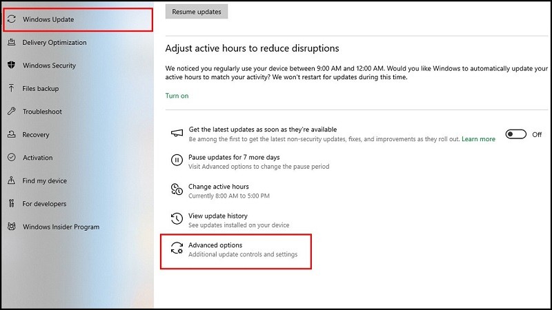
Task: Select 'Delivery Optimization' label in the sidebar
Action: [55, 43]
